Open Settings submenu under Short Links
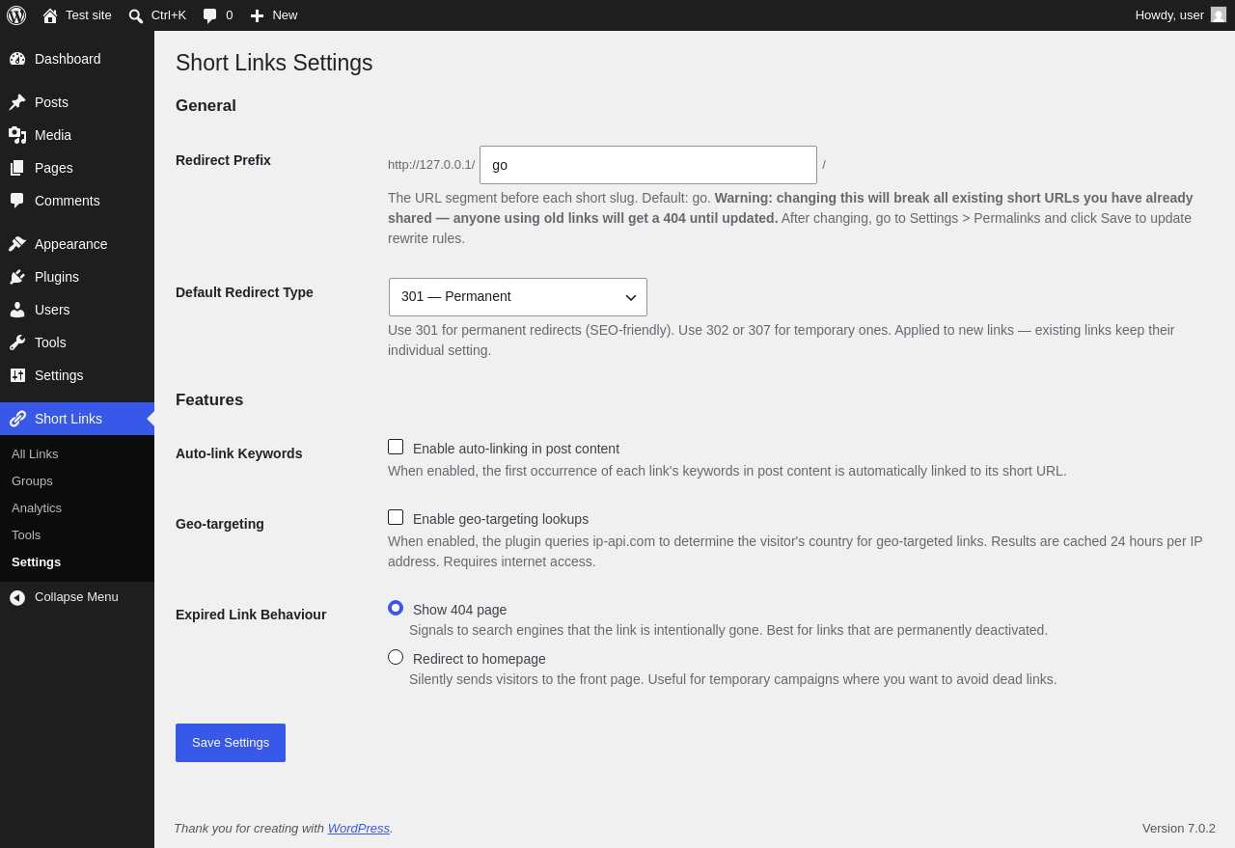1235x848 pixels. click(x=77, y=561)
